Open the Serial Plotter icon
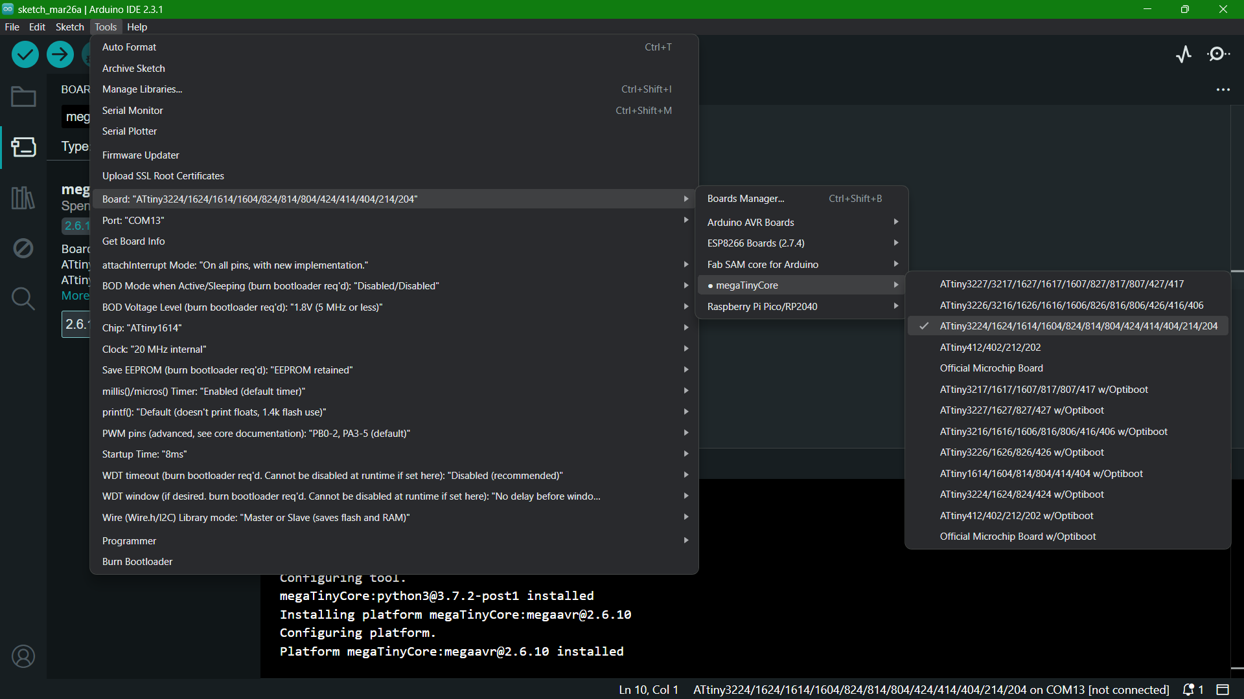1244x699 pixels. click(1184, 54)
